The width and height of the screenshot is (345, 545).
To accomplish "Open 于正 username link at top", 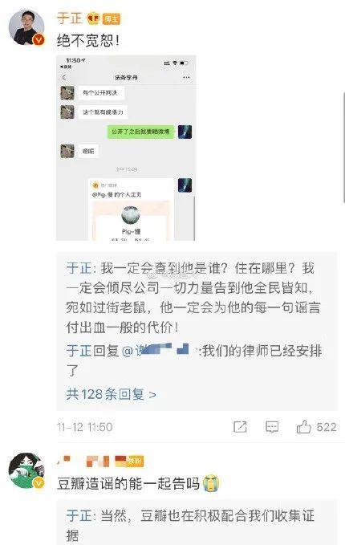I will pos(70,18).
